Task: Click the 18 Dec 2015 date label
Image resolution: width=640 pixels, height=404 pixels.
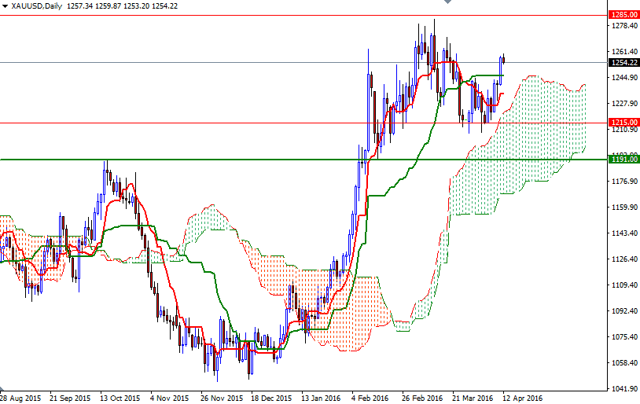Action: point(271,398)
